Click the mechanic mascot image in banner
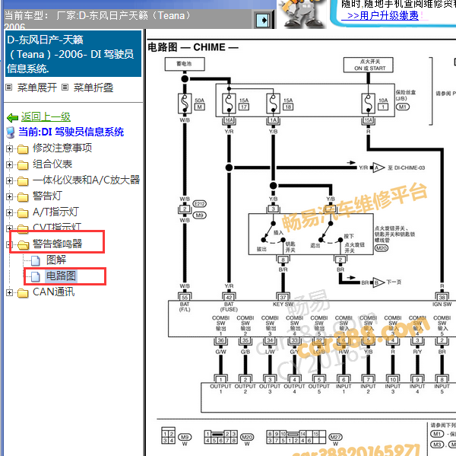 click(303, 14)
